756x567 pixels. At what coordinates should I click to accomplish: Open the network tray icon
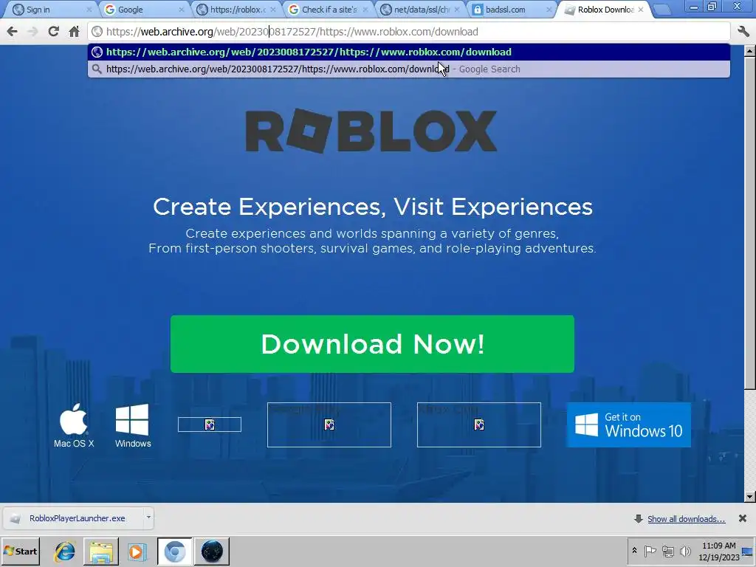click(667, 551)
